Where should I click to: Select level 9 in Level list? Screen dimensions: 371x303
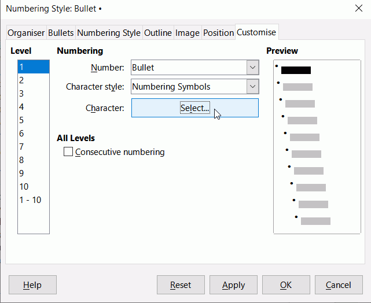(34, 173)
